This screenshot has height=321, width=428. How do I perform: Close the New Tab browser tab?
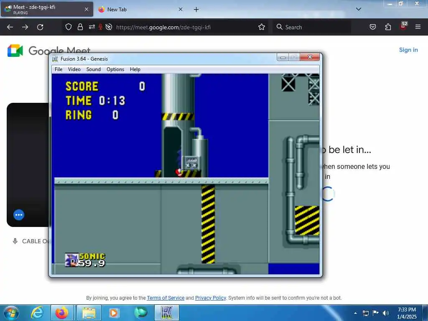[x=180, y=9]
